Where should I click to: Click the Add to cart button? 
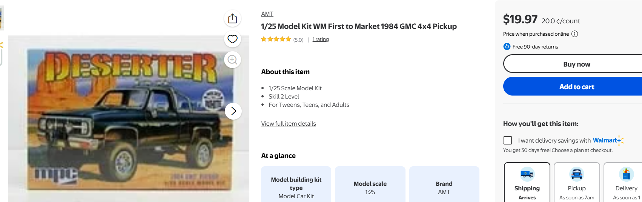point(576,87)
